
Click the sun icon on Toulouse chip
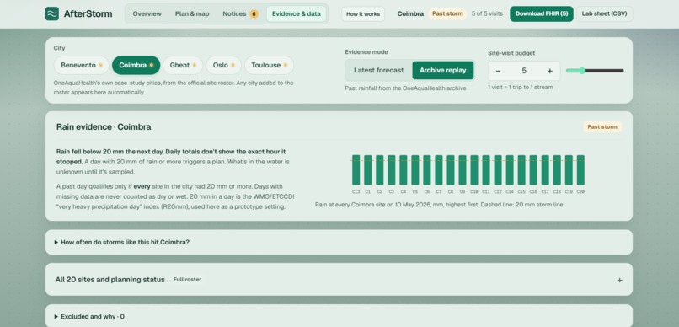click(286, 66)
